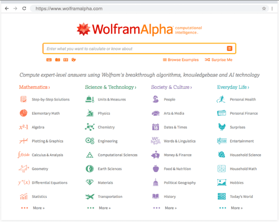Go to the Political Geography link

[x=180, y=183]
